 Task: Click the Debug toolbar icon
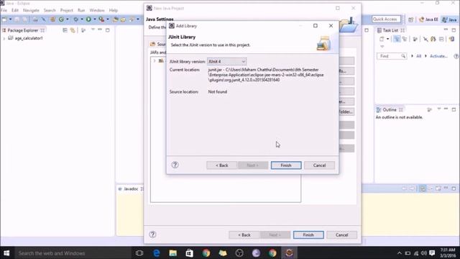(x=75, y=19)
